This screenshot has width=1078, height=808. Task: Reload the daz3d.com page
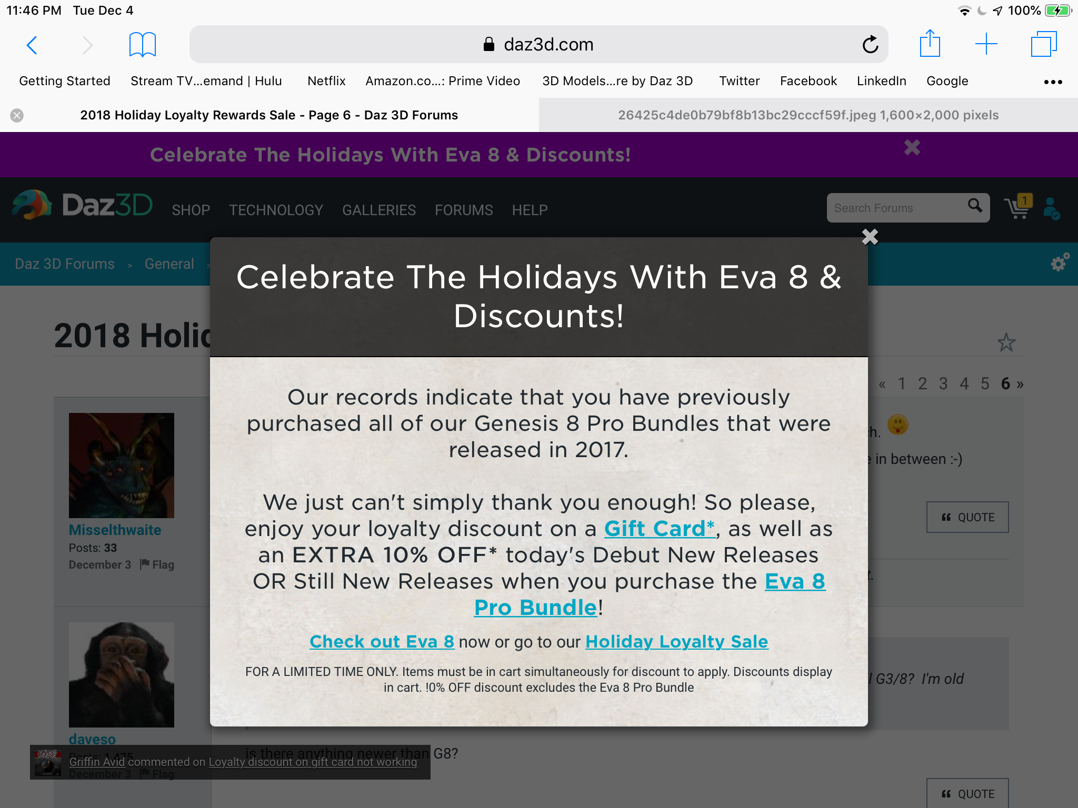[x=870, y=45]
